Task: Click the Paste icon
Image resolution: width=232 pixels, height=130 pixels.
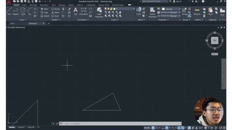Action: pyautogui.click(x=211, y=11)
